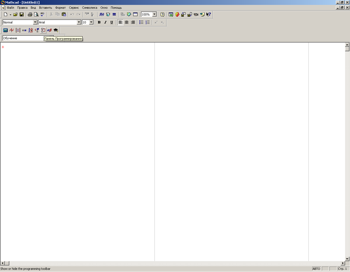Screen dimensions: 350x272
Task: Toggle numbered list
Action: 148,22
